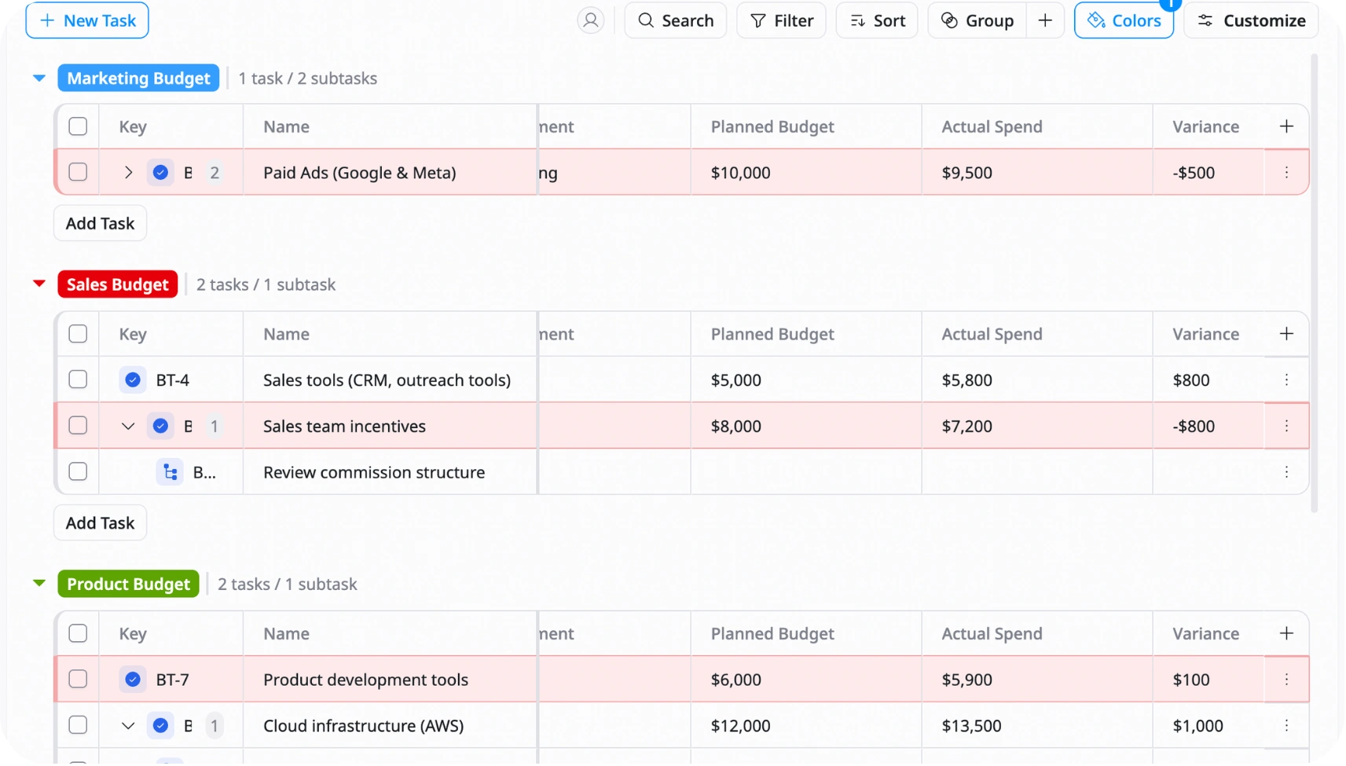Click the -$800 Variance cell
This screenshot has height=766, width=1346.
1208,426
